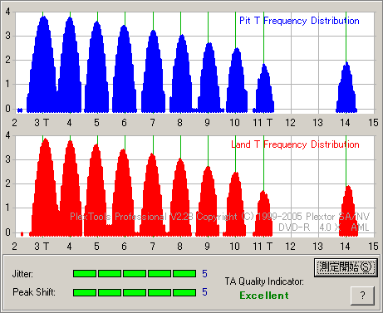383x313 pixels.
Task: Click the Jitter level indicator bar
Action: (x=135, y=274)
